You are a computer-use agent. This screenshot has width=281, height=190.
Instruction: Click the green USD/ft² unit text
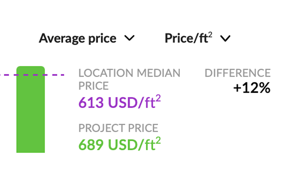pos(134,144)
